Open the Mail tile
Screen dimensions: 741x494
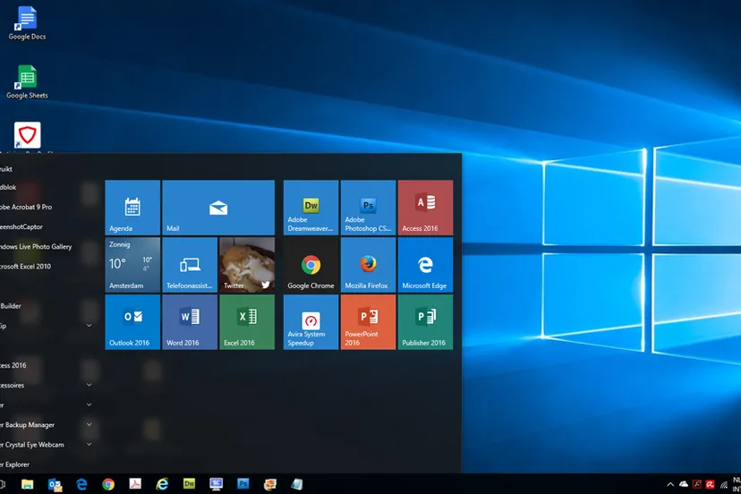coord(218,208)
